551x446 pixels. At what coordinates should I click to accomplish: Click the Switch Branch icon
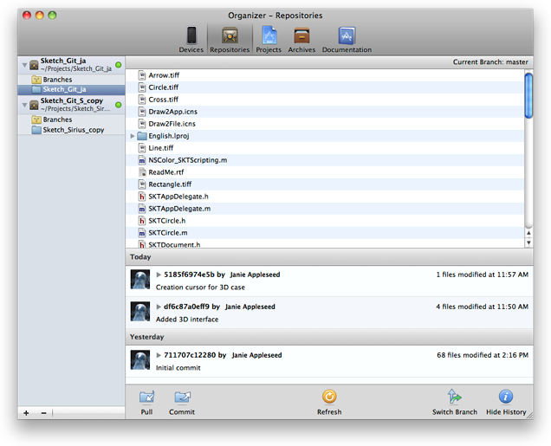click(455, 397)
